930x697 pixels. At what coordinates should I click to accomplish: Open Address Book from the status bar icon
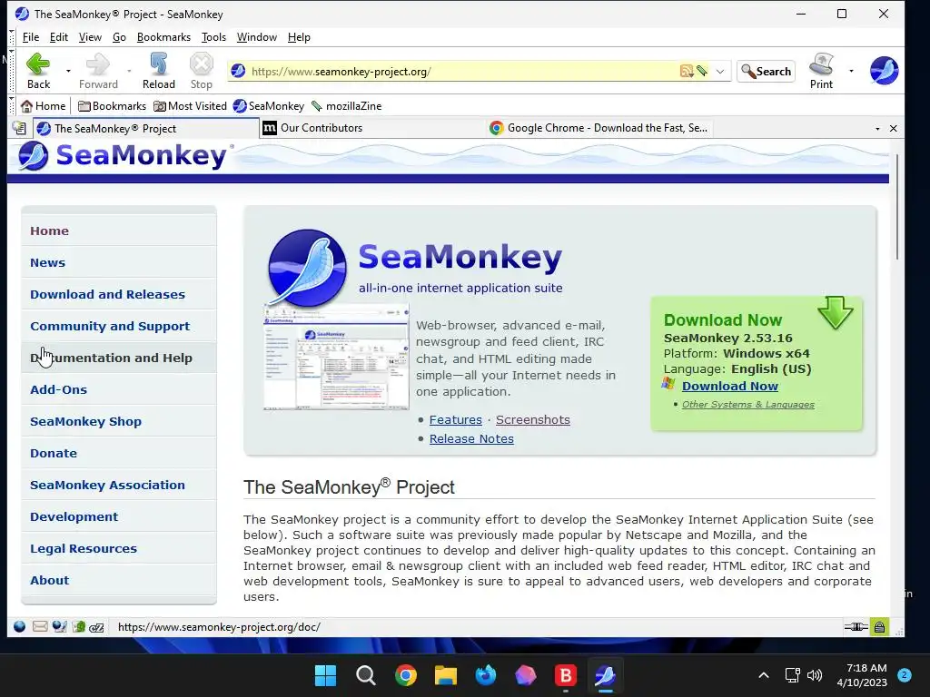tap(78, 626)
